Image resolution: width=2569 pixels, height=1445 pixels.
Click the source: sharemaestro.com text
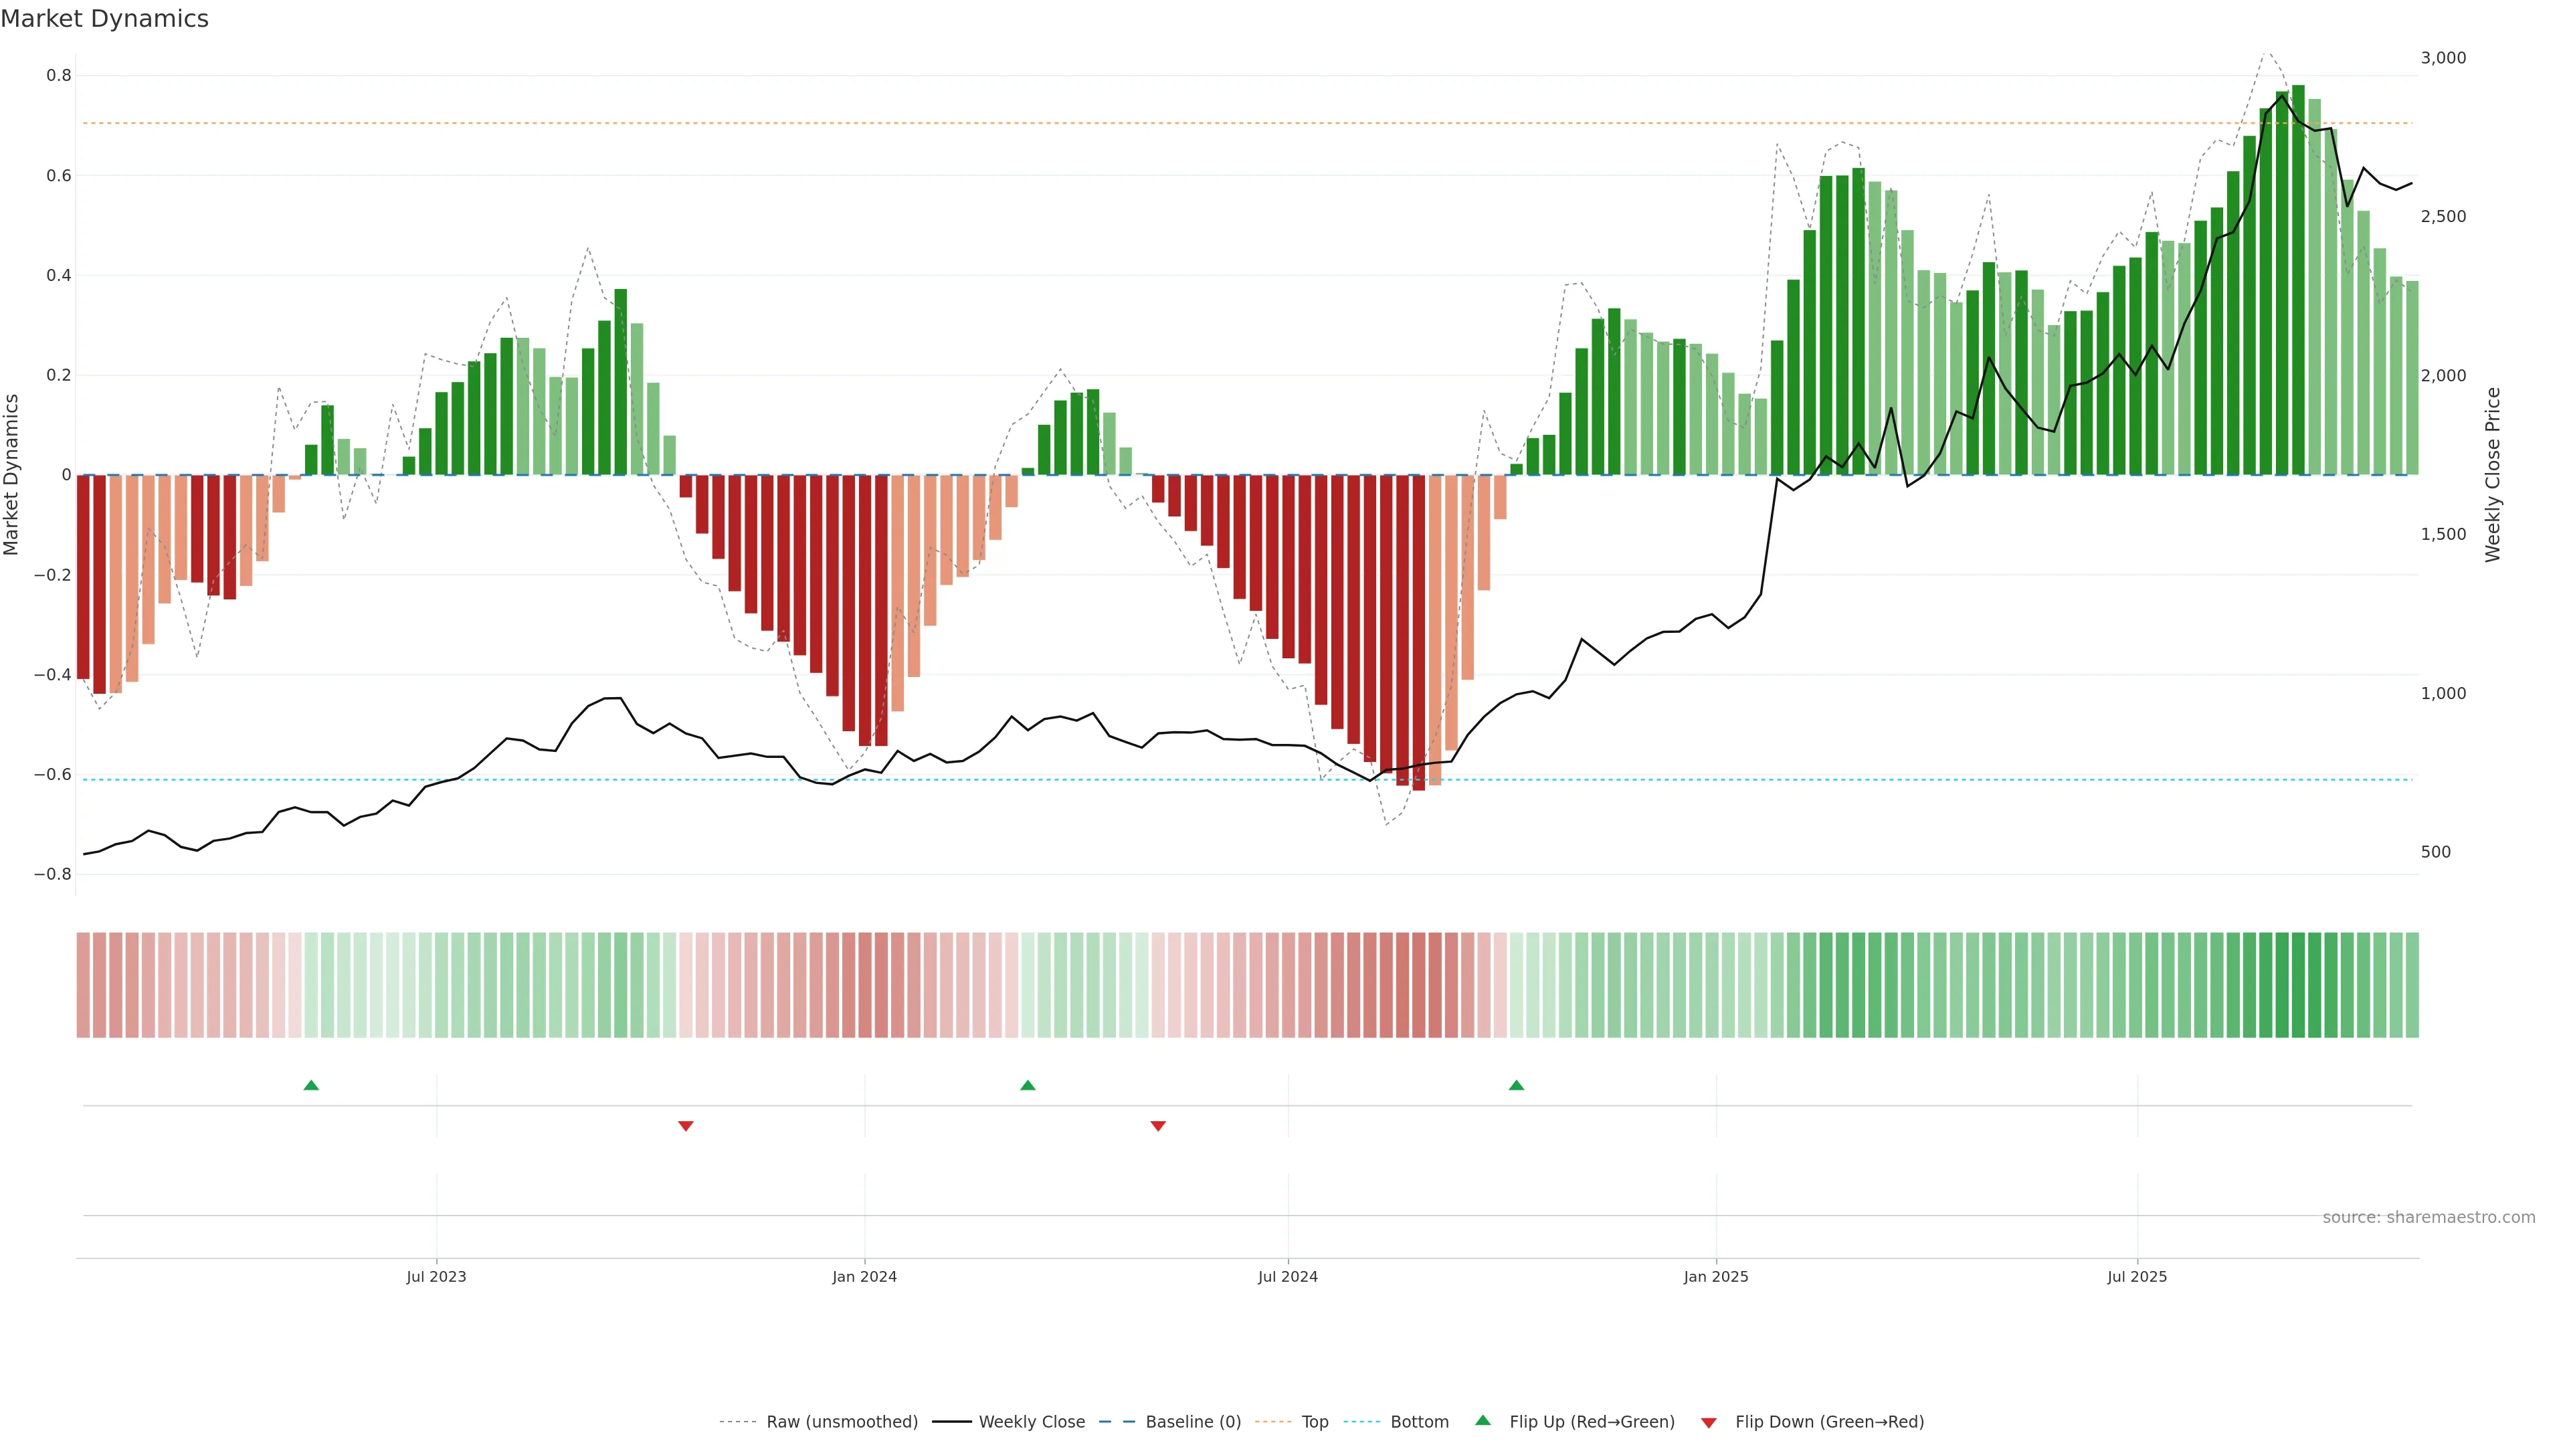point(2429,1218)
